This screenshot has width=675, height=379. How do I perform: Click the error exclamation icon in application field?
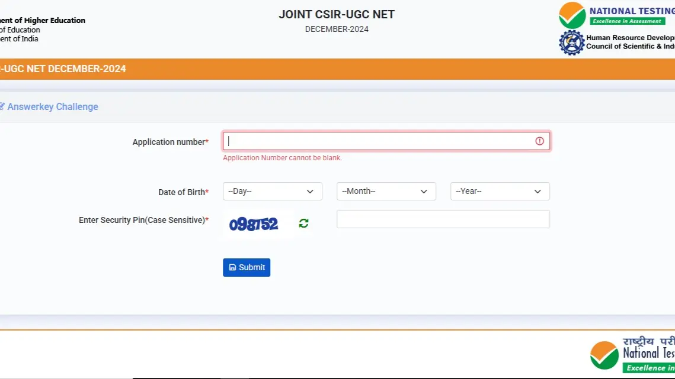click(539, 141)
